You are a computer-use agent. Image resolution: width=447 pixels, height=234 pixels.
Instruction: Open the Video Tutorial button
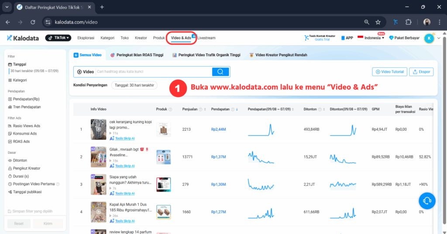pyautogui.click(x=389, y=72)
